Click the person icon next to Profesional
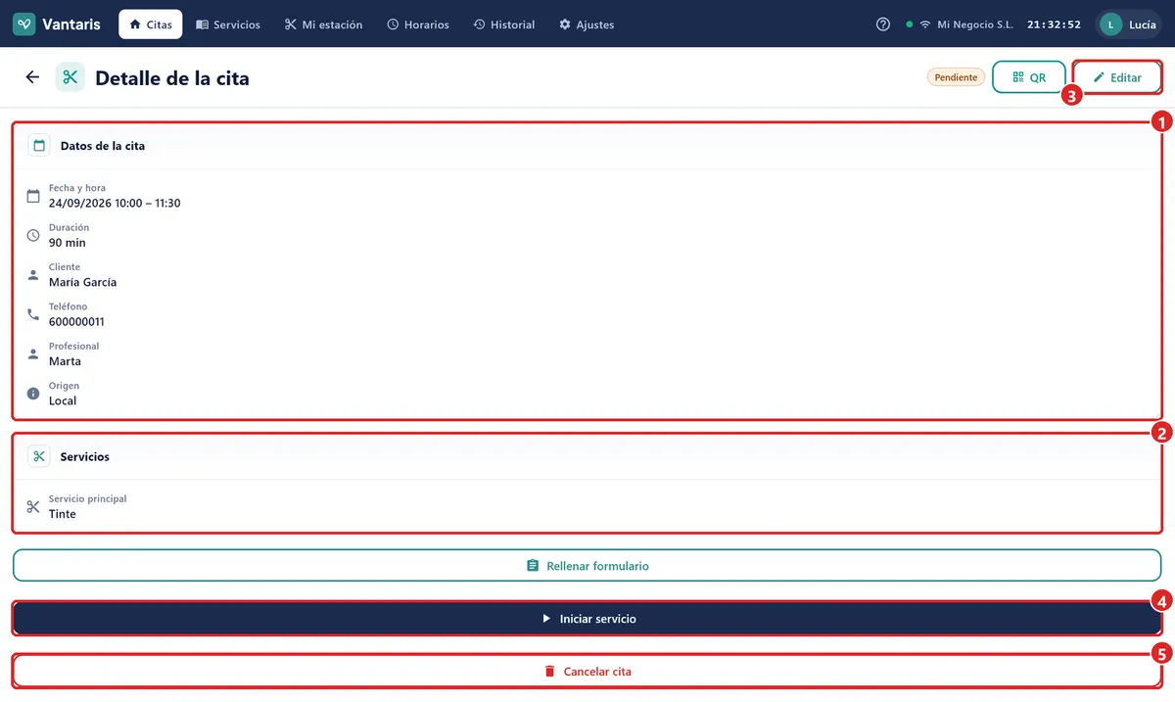The width and height of the screenshot is (1175, 702). point(33,353)
